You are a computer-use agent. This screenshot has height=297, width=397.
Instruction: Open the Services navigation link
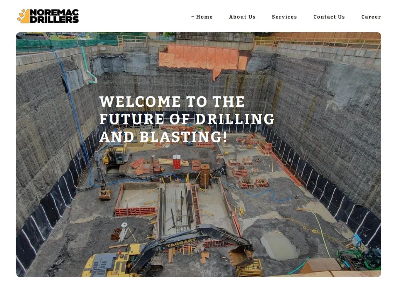[x=284, y=17]
